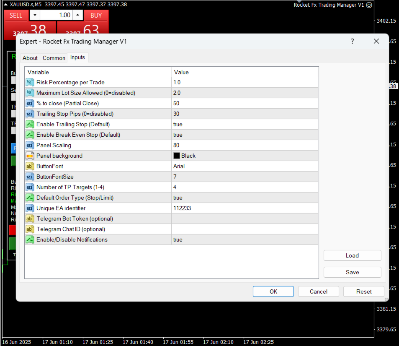Increase lot size with up arrow
Image resolution: width=399 pixels, height=346 pixels.
pos(77,15)
